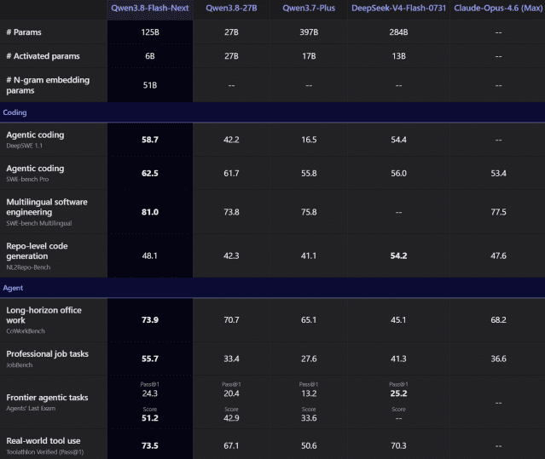Click the 56.0 SWE-bench Pro score
The width and height of the screenshot is (545, 459).
[398, 174]
